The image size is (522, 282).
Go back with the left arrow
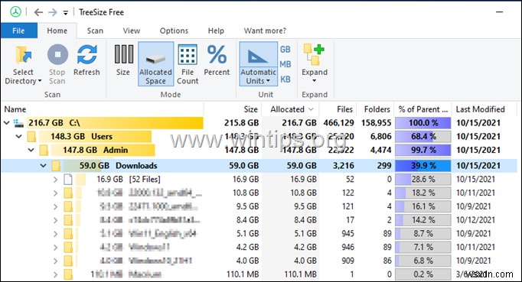click(38, 12)
